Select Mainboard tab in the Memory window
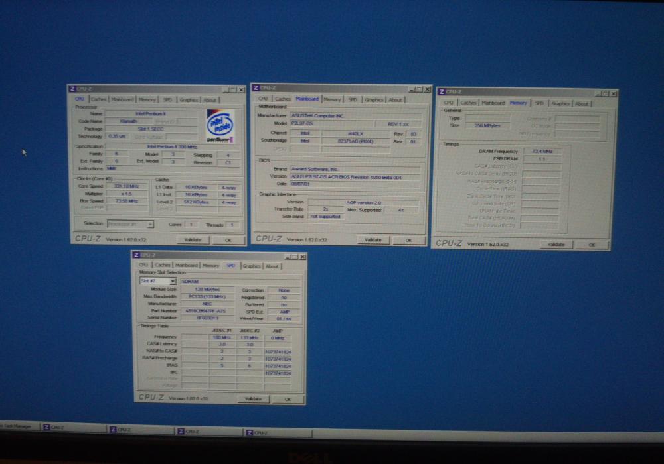Viewport: 664px width, 464px height. pos(493,103)
